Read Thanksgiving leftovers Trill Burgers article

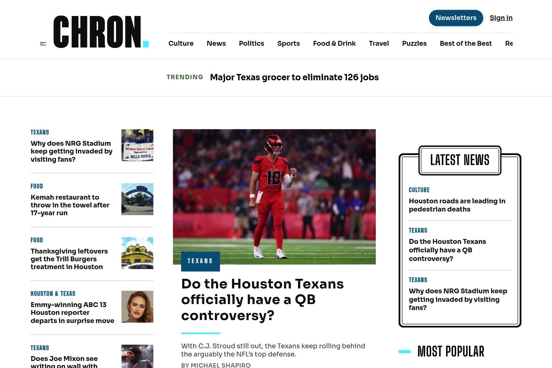pos(69,259)
